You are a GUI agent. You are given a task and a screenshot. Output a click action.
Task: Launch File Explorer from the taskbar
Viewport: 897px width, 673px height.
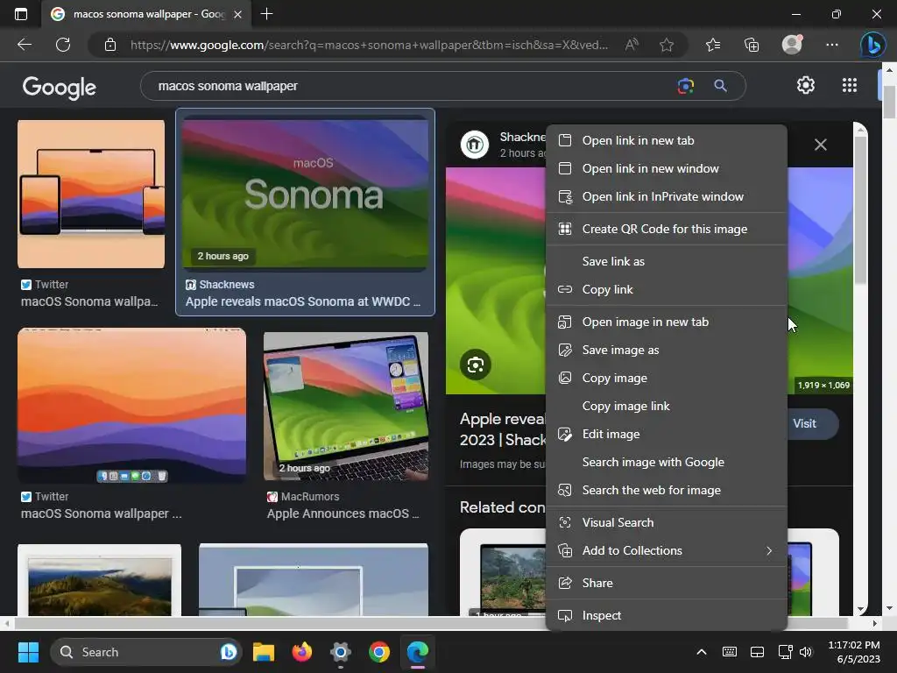click(x=264, y=652)
